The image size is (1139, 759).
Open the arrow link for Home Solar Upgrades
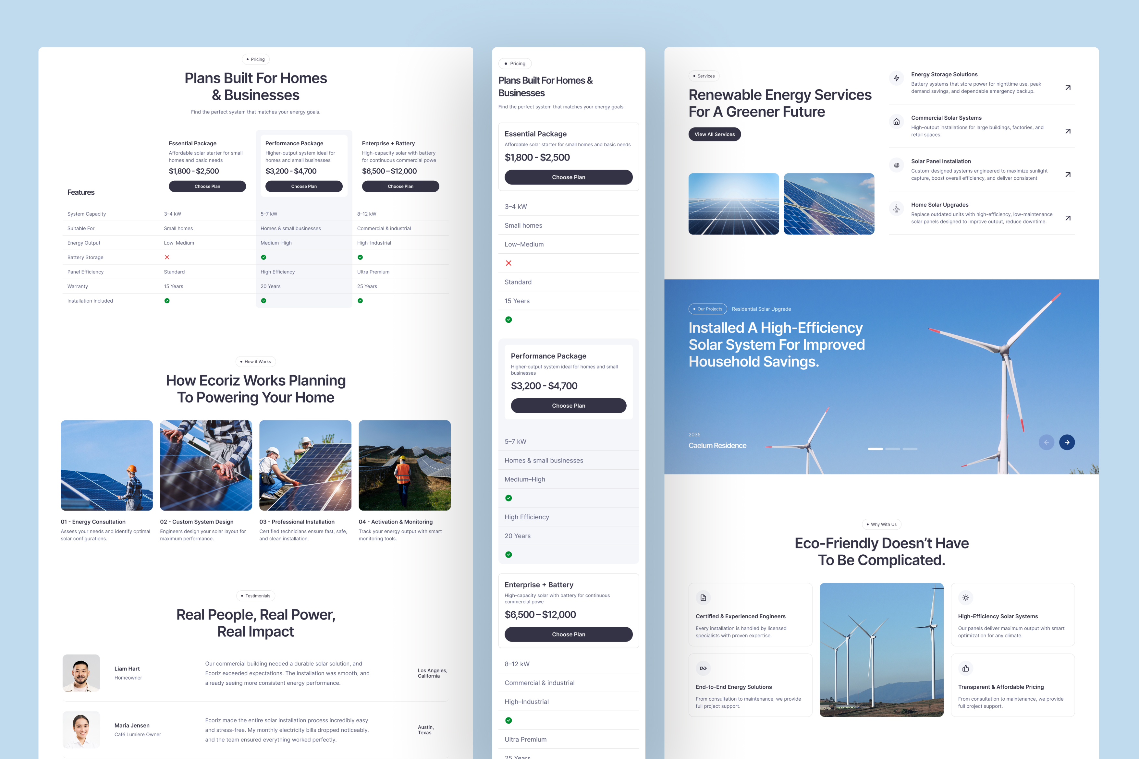click(x=1067, y=218)
